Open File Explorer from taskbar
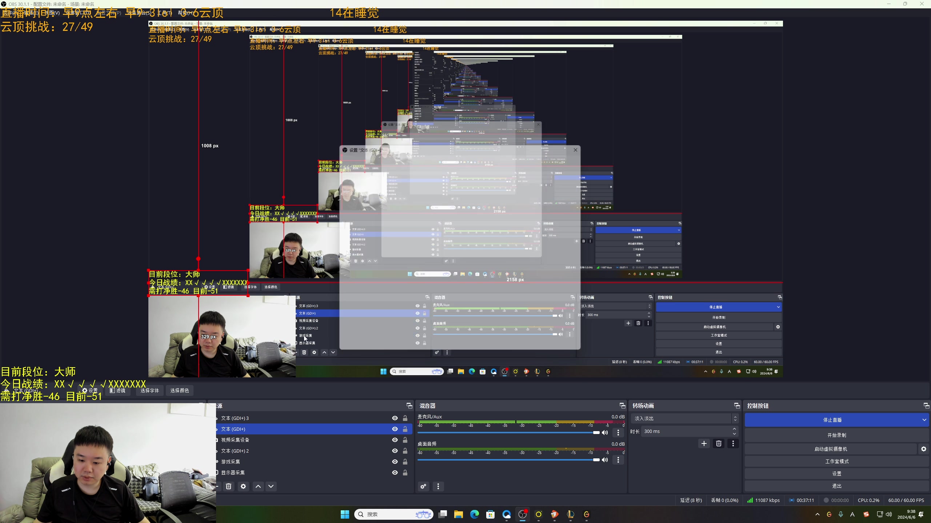The width and height of the screenshot is (931, 523). 458,514
